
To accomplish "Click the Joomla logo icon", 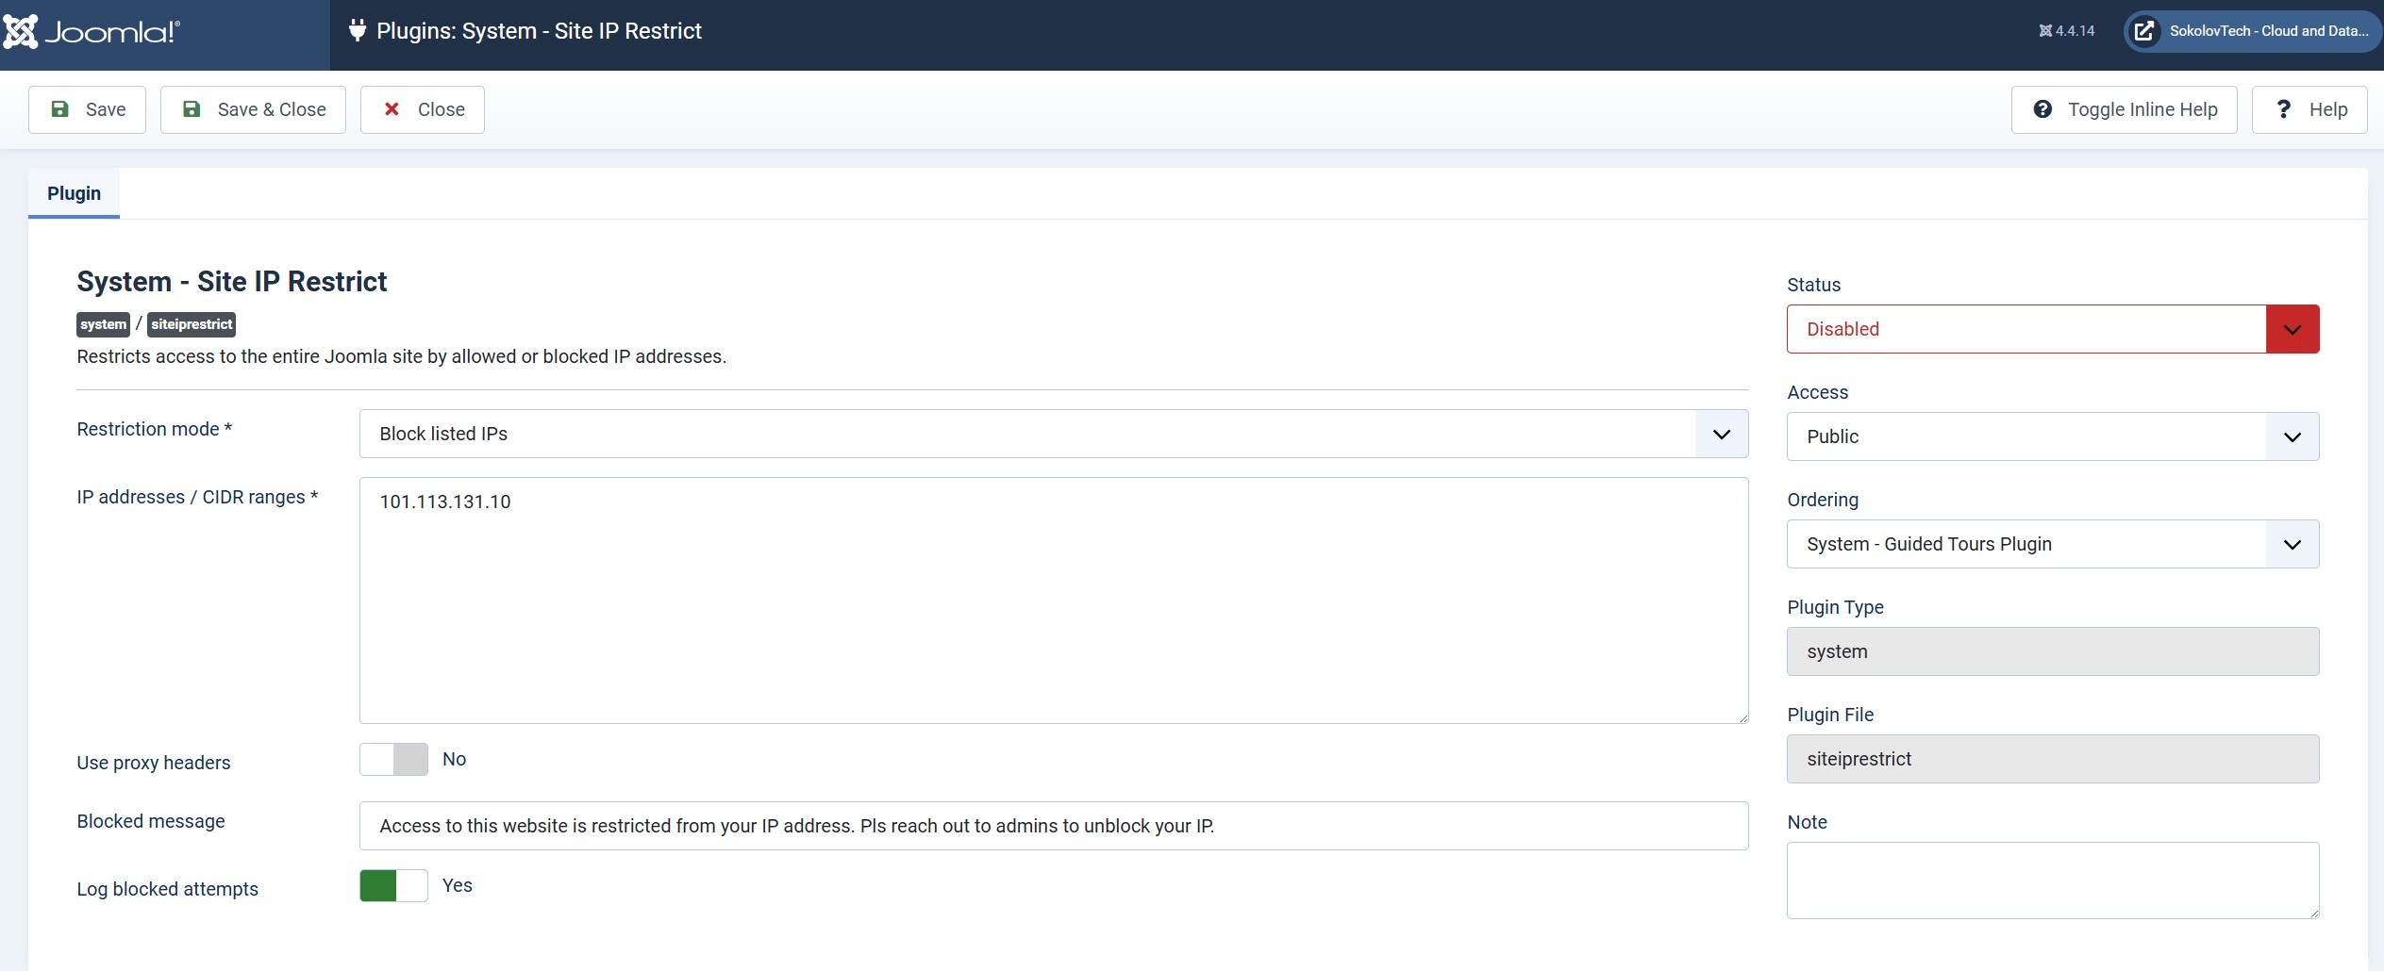I will (21, 31).
